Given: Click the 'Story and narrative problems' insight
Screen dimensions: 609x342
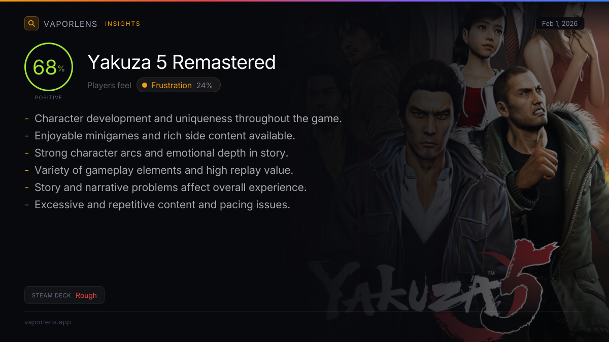Looking at the screenshot, I should tap(170, 187).
